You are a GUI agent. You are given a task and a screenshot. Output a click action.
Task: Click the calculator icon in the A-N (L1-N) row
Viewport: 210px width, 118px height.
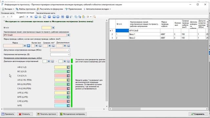[x=68, y=80]
